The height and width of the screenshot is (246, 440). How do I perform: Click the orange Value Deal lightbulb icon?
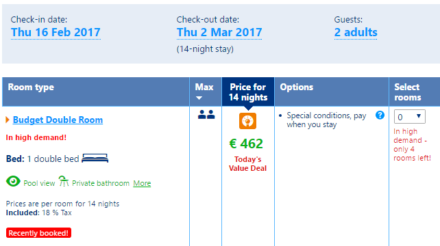tap(247, 121)
